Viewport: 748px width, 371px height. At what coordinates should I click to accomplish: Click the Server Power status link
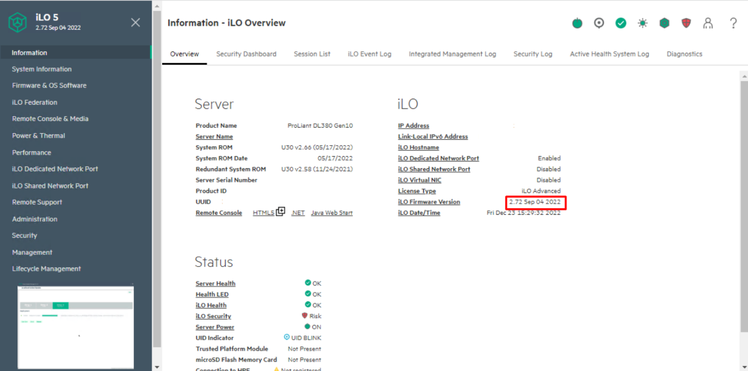215,327
